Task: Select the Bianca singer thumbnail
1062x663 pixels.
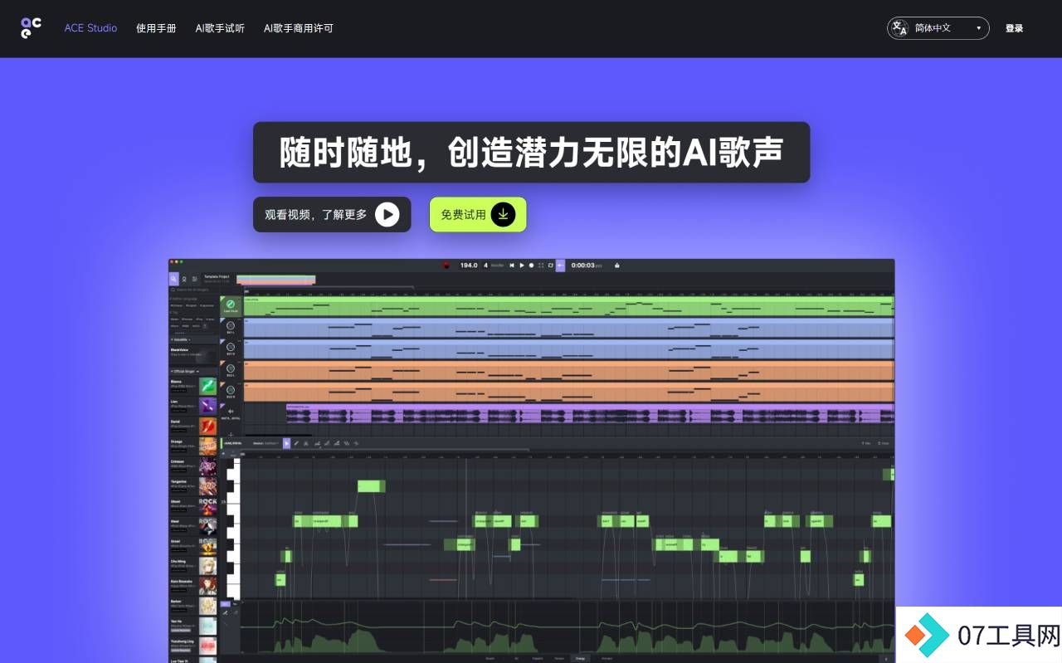Action: pos(207,386)
